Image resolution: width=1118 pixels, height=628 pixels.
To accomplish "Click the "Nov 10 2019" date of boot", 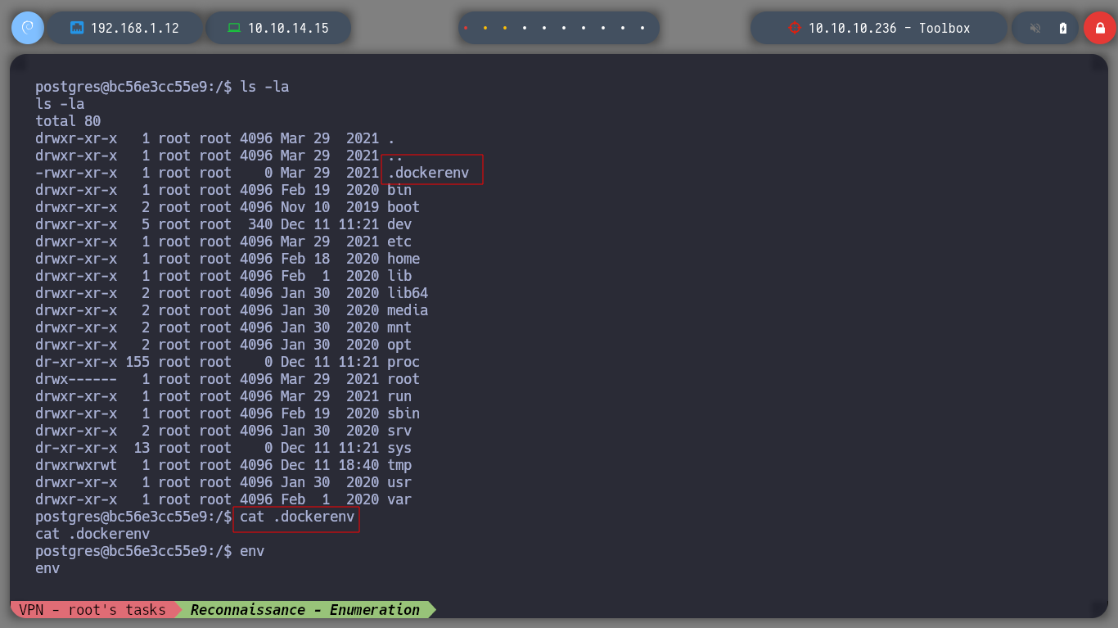I will tap(330, 207).
